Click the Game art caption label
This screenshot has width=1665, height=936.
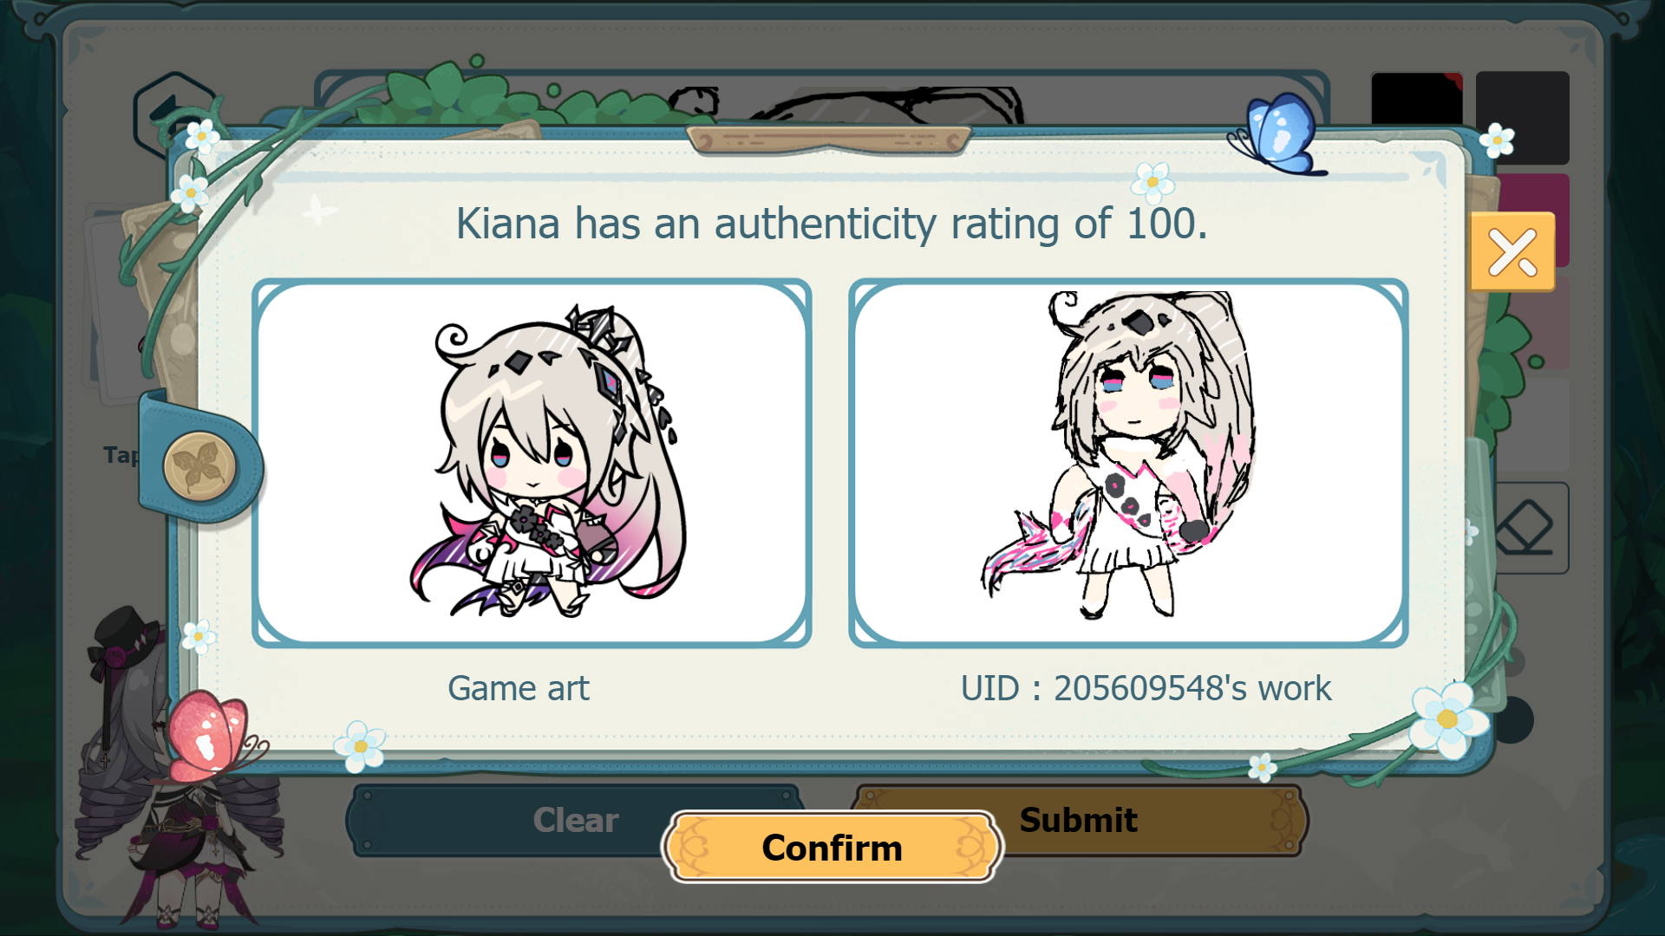pyautogui.click(x=519, y=688)
